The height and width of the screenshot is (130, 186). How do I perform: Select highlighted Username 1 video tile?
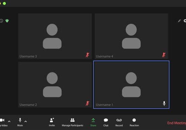coord(131,85)
